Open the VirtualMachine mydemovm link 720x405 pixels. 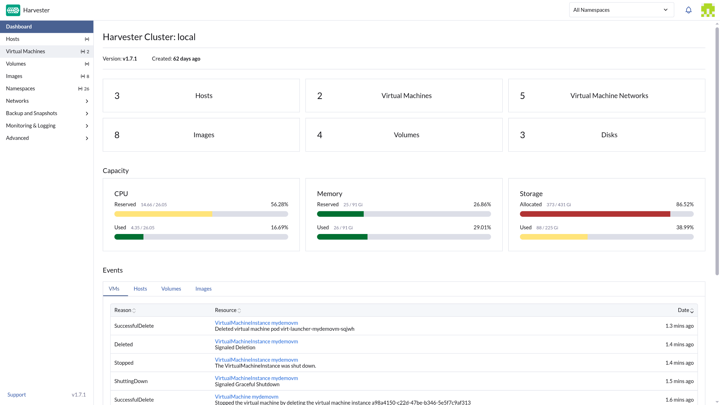246,397
